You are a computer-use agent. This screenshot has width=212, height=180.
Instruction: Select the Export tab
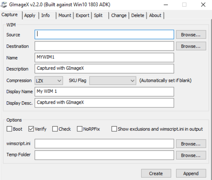click(x=82, y=15)
